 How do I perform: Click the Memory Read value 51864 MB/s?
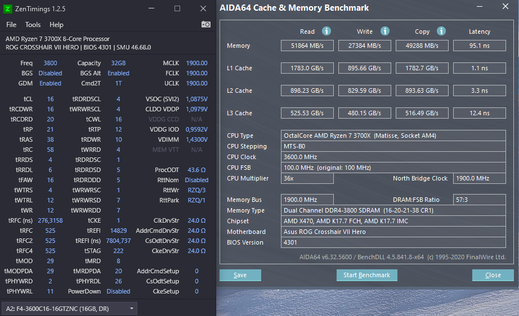pos(307,46)
